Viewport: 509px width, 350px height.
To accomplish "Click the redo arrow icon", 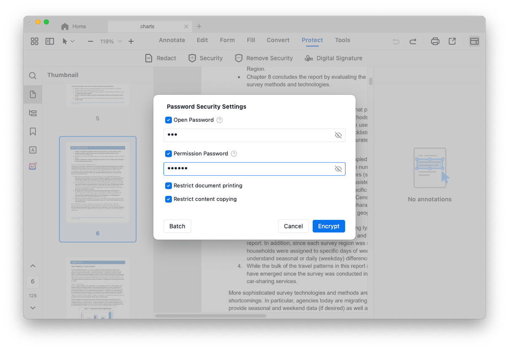I will (x=413, y=41).
